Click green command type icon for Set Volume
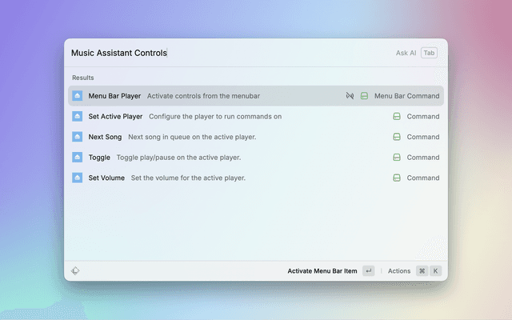 396,178
